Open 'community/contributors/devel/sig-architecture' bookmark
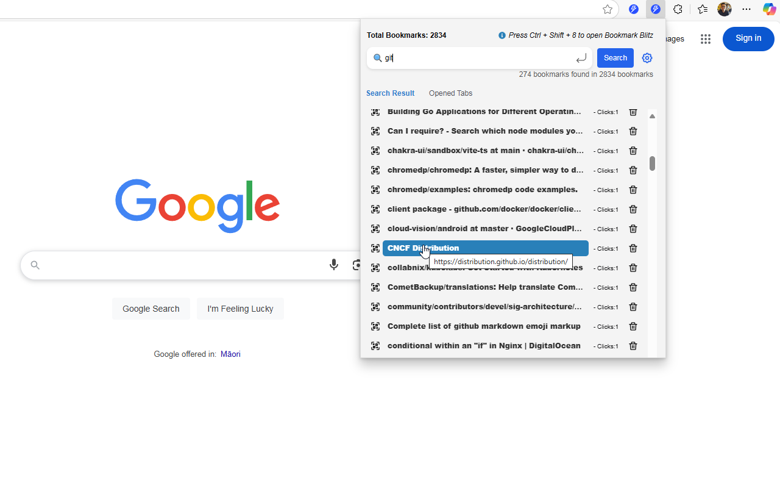This screenshot has height=488, width=780. 486,307
